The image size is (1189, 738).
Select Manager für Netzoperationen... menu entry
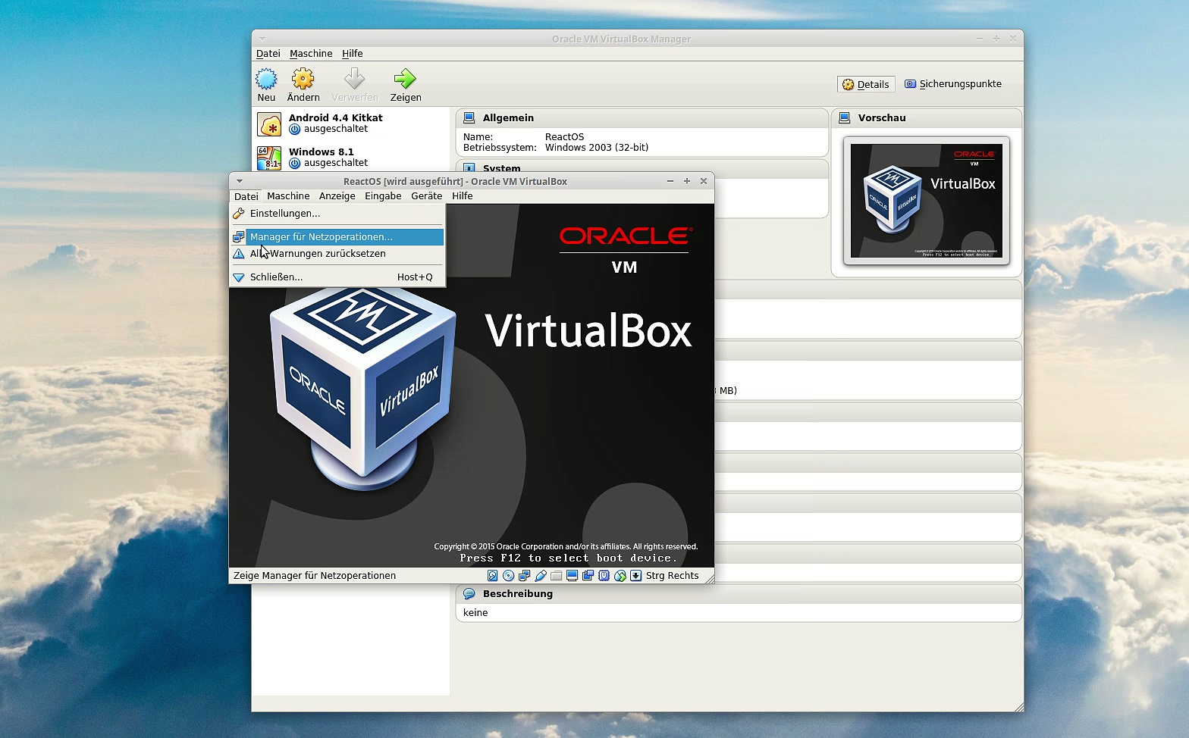click(x=322, y=237)
